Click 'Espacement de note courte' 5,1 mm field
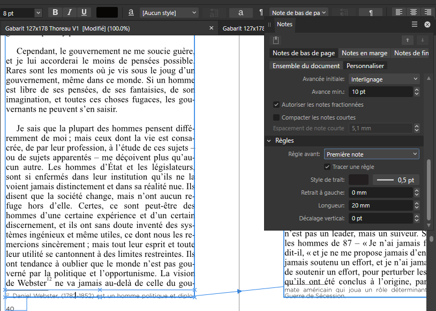The image size is (436, 311). click(x=381, y=128)
